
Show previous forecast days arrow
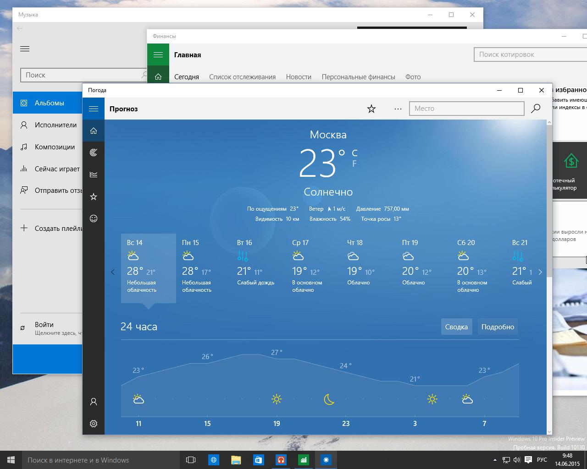(x=113, y=272)
